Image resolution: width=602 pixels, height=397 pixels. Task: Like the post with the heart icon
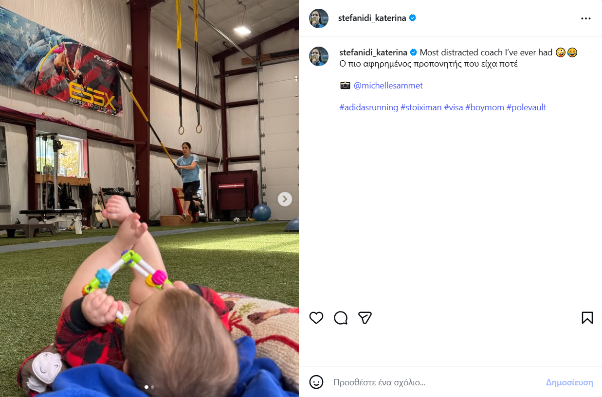(316, 318)
